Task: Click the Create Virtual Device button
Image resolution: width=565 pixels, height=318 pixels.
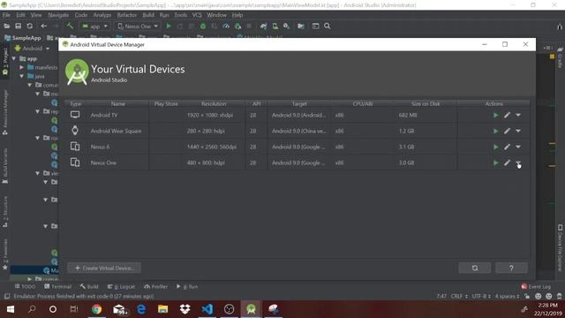Action: pyautogui.click(x=104, y=268)
